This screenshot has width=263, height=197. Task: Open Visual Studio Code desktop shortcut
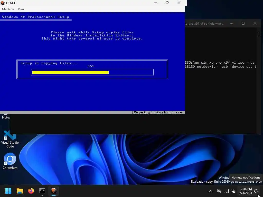(10, 140)
